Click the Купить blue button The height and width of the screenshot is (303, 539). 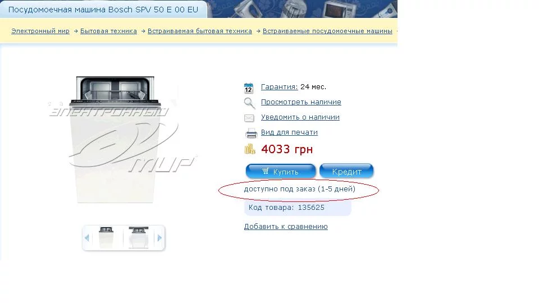click(x=281, y=171)
